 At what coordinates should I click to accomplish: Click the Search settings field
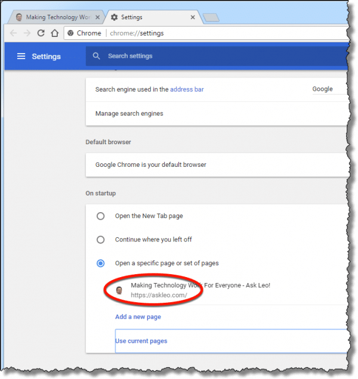(217, 56)
